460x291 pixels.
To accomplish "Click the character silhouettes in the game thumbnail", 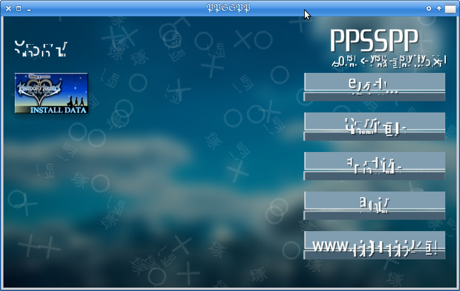I will click(75, 101).
